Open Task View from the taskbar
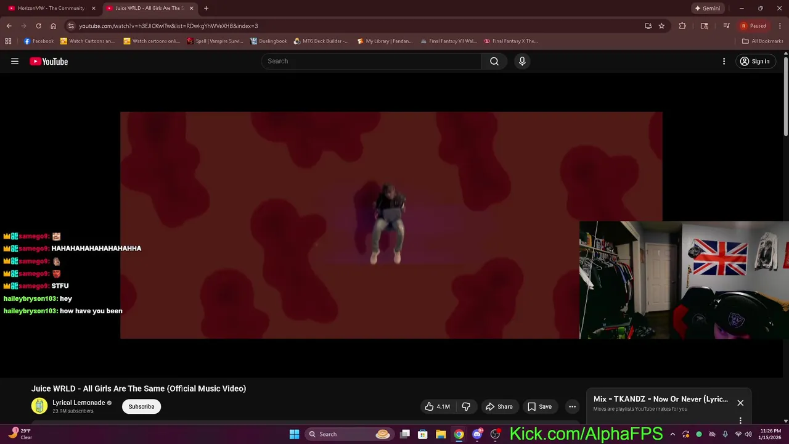This screenshot has width=789, height=444. (405, 434)
